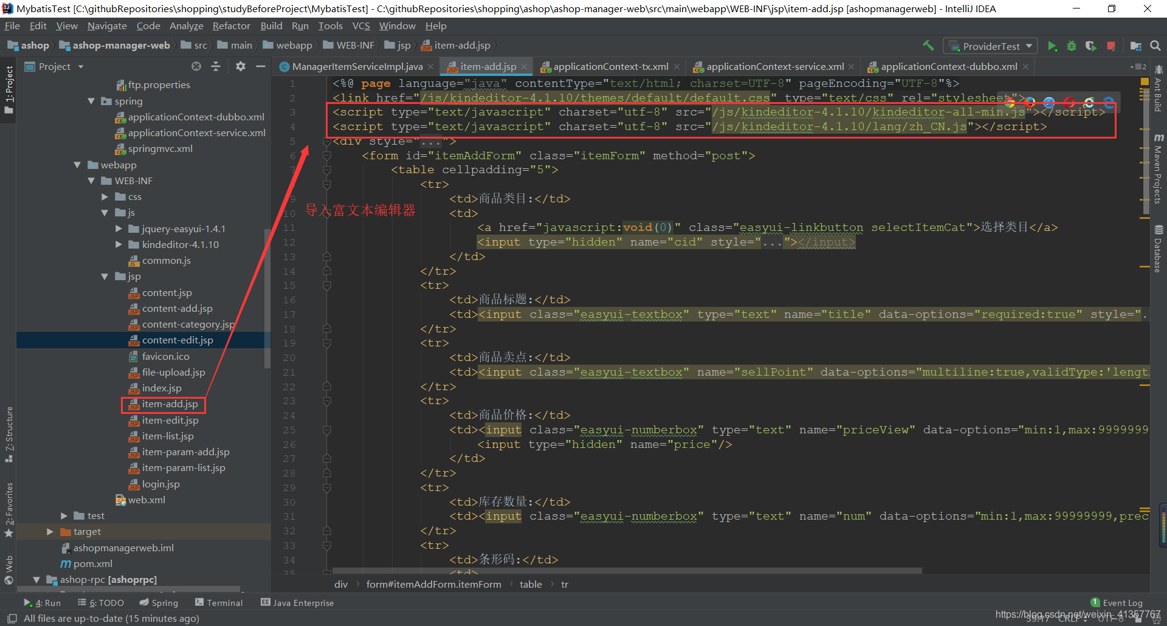This screenshot has width=1167, height=626.
Task: Open the TODO tool window
Action: pyautogui.click(x=101, y=603)
